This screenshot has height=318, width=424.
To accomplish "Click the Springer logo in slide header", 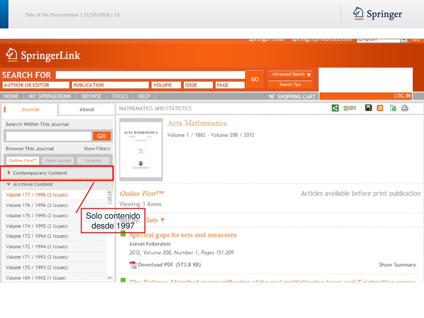I will pos(377,14).
